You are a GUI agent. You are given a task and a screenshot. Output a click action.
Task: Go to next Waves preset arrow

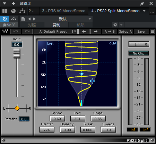point(96,32)
